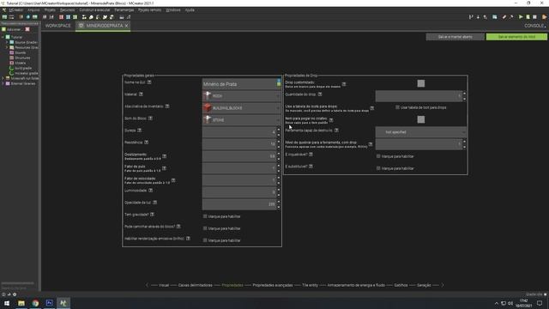549x309 pixels.
Task: Click the orange export mod icon in the toolbar
Action: 544,17
